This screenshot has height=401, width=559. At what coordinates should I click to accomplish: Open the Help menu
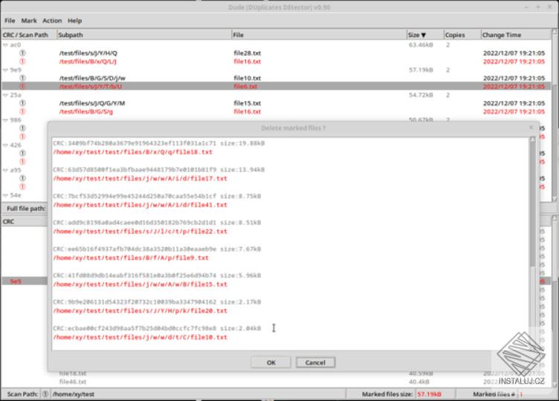74,21
